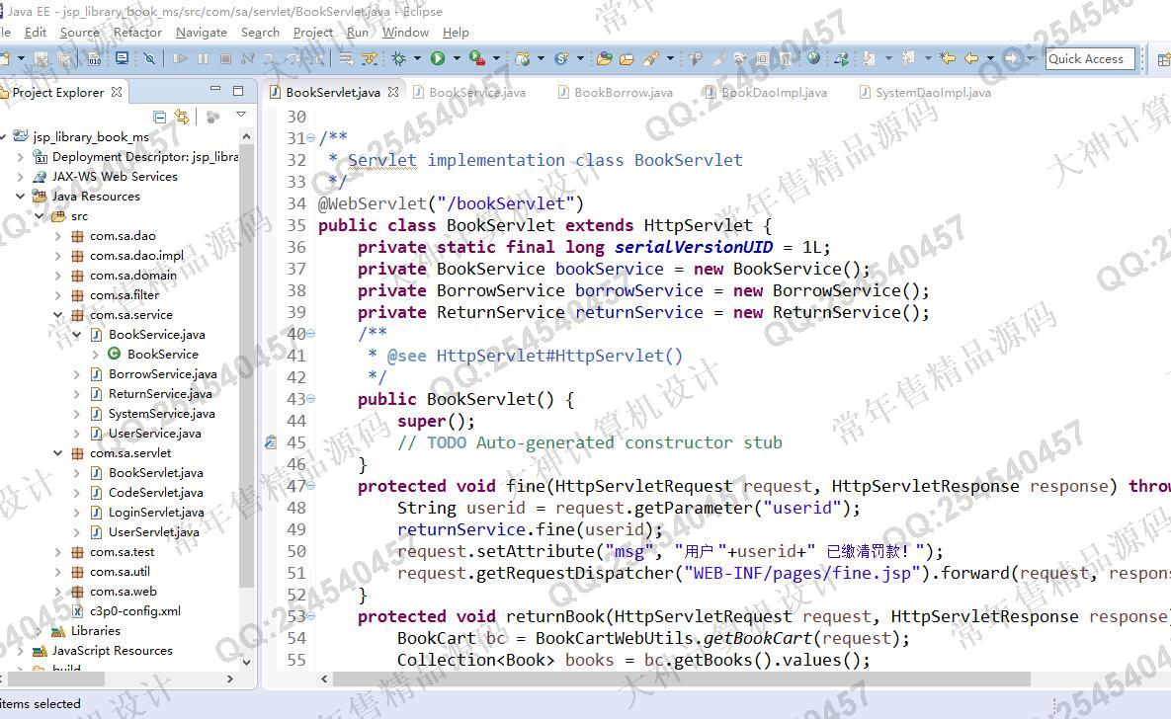The height and width of the screenshot is (719, 1171).
Task: Expand the JAX-WS Web Services node
Action: click(x=20, y=177)
